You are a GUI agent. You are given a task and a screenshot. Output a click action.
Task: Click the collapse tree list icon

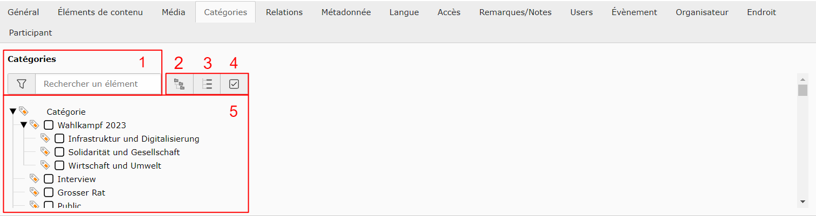point(207,84)
